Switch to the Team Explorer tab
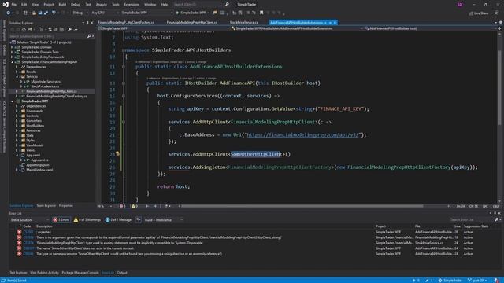504x283 pixels. tap(46, 205)
